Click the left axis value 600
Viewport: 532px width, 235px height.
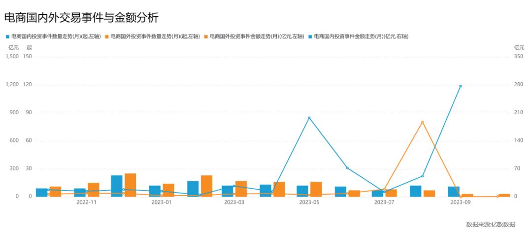click(15, 140)
